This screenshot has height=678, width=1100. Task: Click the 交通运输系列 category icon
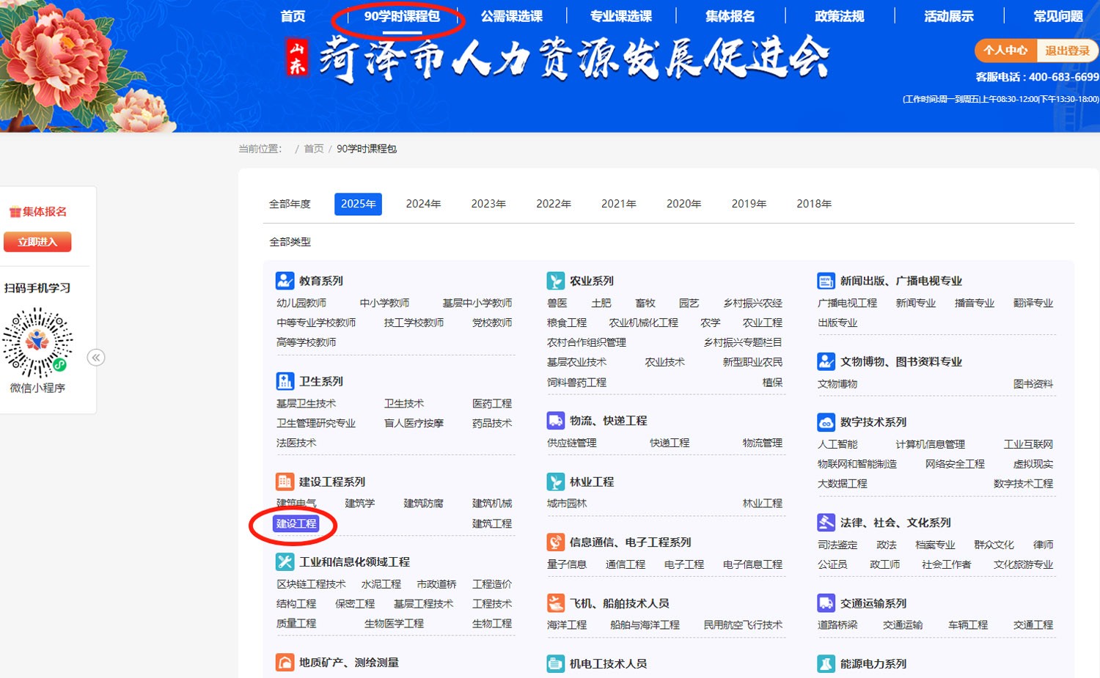pos(826,603)
